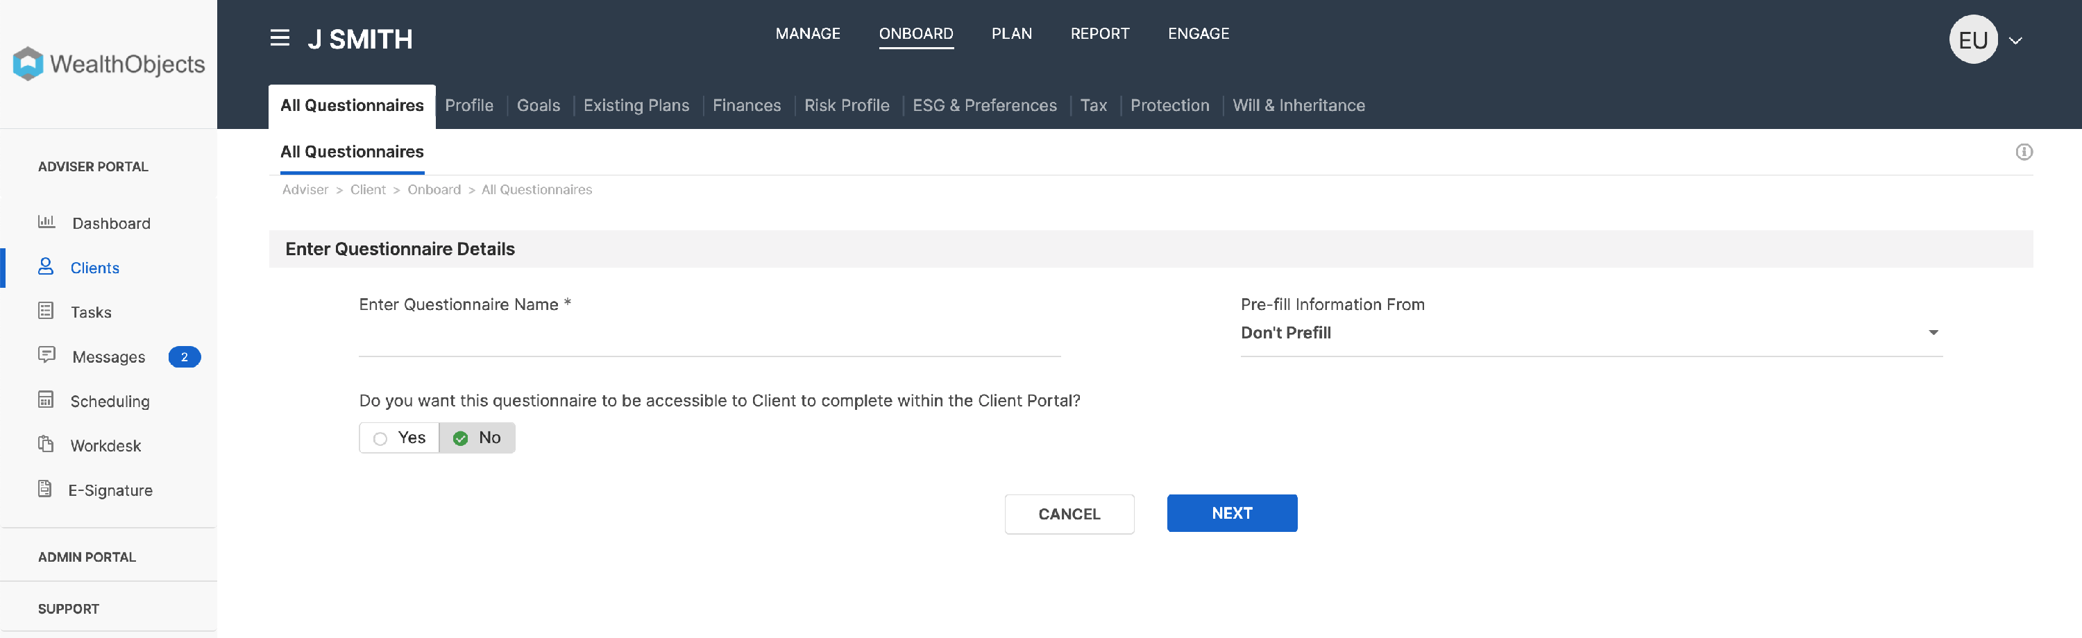Click the WealthObjects logo
This screenshot has height=638, width=2082.
coord(108,63)
